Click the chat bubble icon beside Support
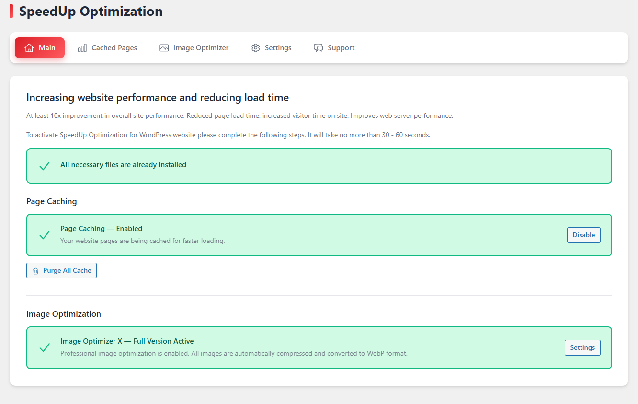The width and height of the screenshot is (638, 404). pos(319,48)
